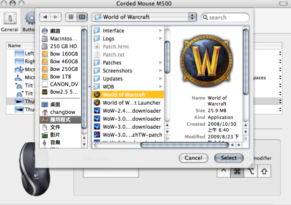The width and height of the screenshot is (291, 205).
Task: Open the General tab in Corded Mouse window
Action: pyautogui.click(x=9, y=21)
